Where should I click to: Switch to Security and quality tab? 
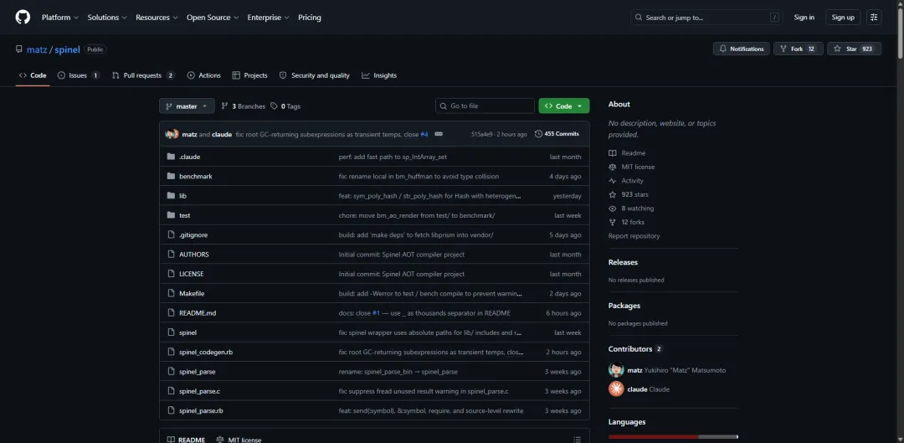click(x=314, y=75)
